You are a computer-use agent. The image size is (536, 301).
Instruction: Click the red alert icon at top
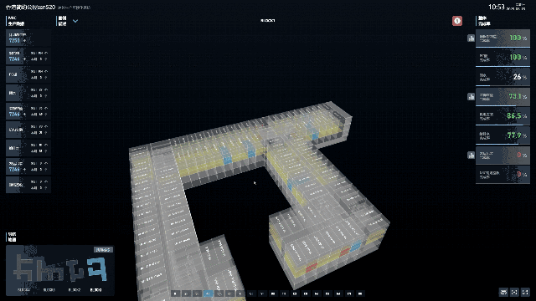(x=457, y=21)
